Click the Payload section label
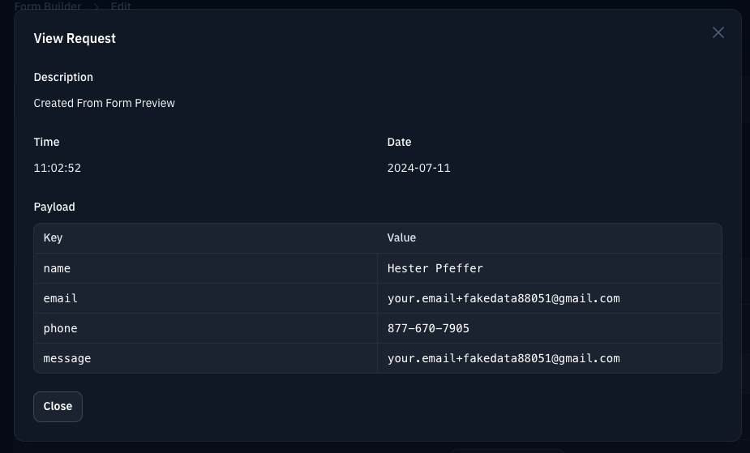This screenshot has width=750, height=453. coord(54,207)
